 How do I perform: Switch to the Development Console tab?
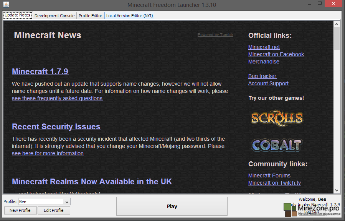[x=54, y=16]
